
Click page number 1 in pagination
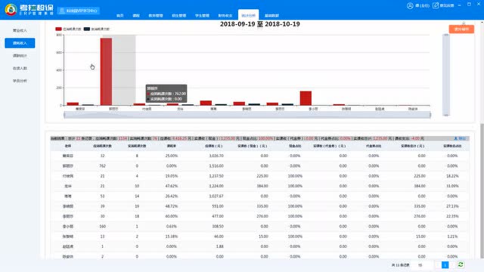[445, 265]
